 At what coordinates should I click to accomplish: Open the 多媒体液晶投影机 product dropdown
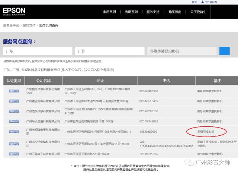(182, 51)
